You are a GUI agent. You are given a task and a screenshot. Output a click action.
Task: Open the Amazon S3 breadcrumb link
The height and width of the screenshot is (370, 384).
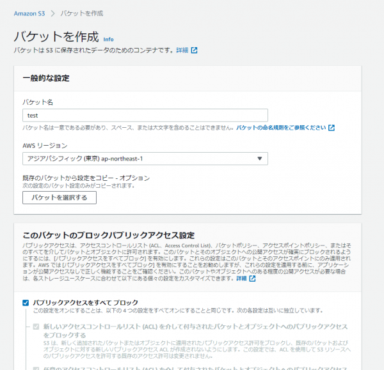tap(29, 13)
